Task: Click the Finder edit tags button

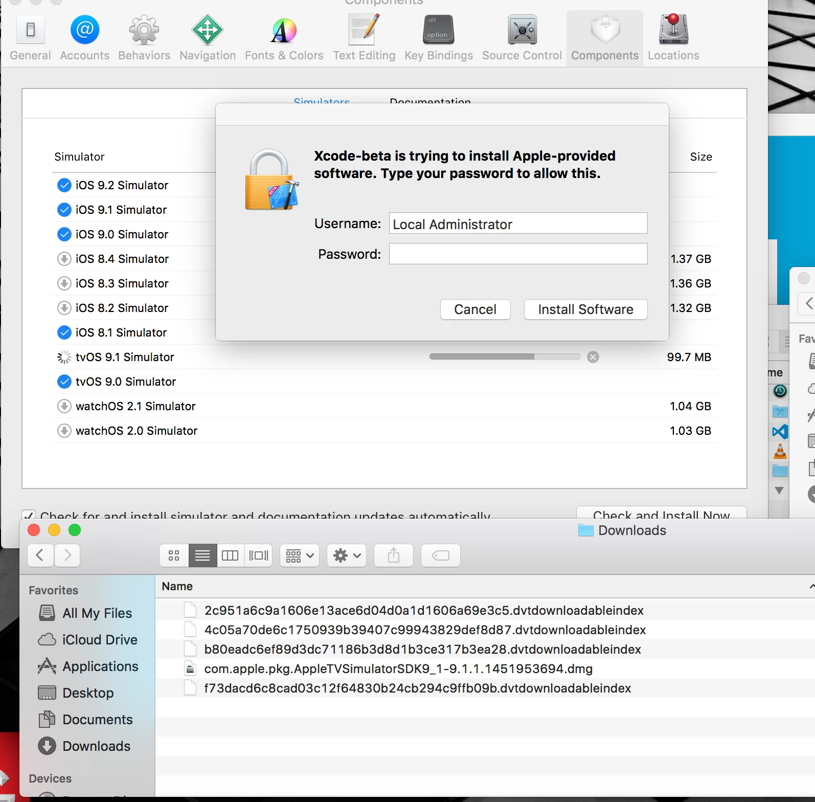Action: pos(441,555)
